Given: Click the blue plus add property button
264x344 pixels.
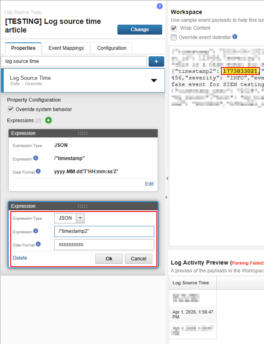Looking at the screenshot, I should coord(156,61).
